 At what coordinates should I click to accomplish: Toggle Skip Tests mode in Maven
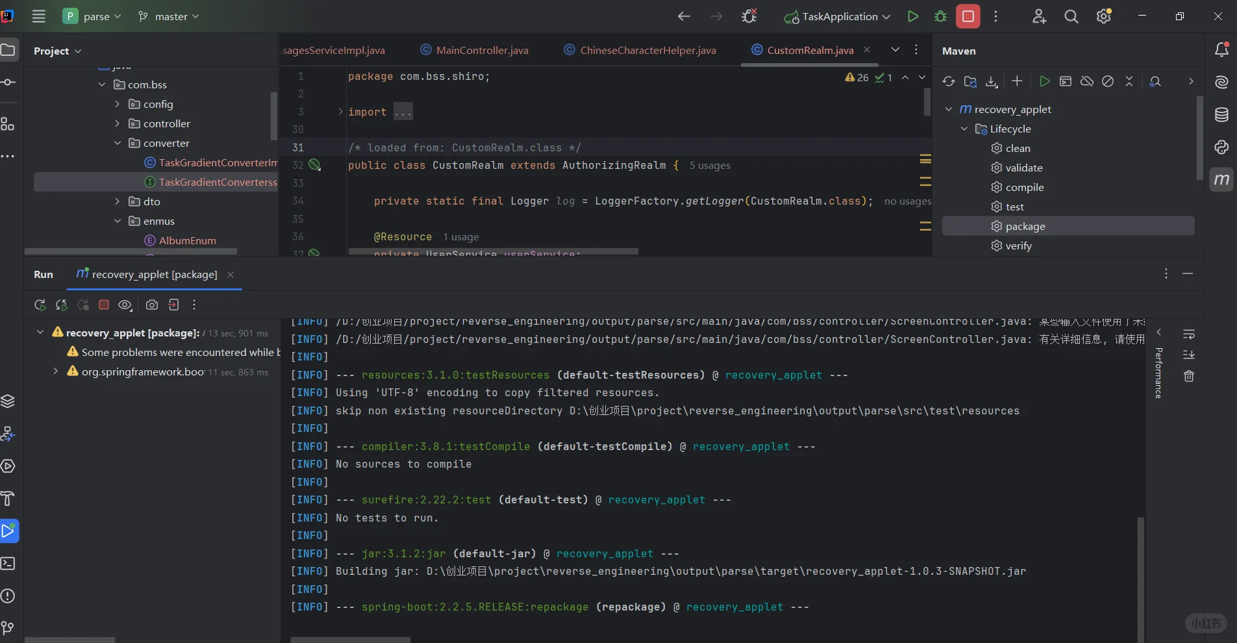1108,81
